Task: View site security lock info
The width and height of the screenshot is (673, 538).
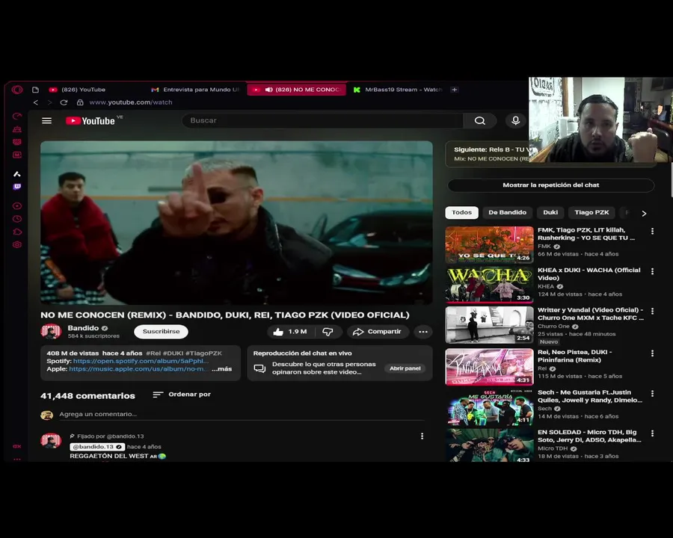Action: pyautogui.click(x=80, y=102)
